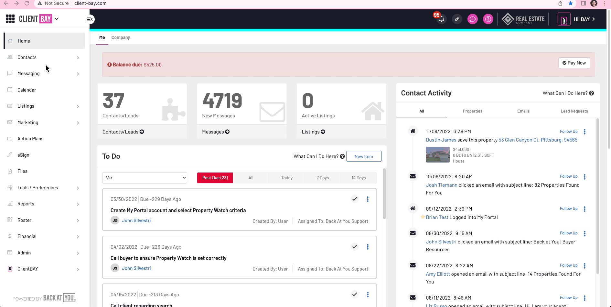The image size is (611, 307).
Task: Select the Me tab
Action: [102, 37]
